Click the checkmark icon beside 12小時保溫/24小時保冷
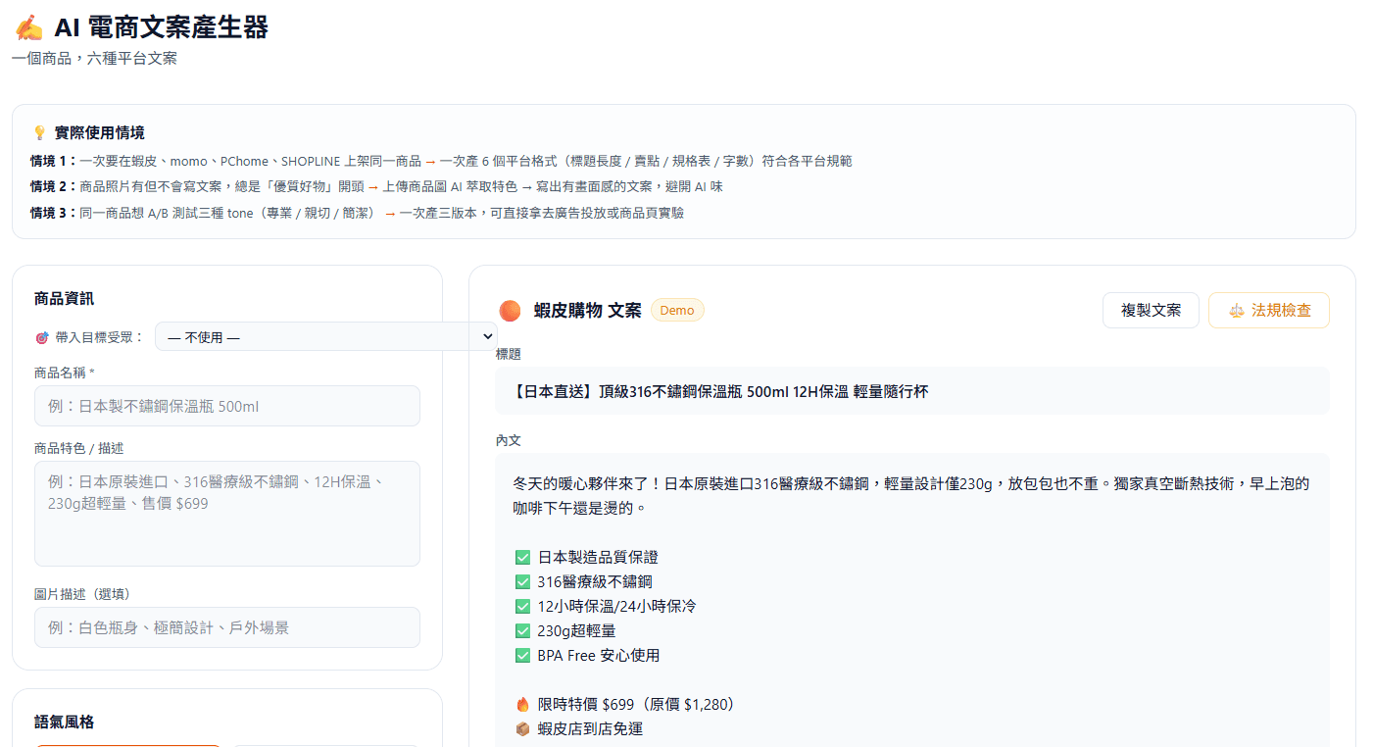 tap(522, 607)
